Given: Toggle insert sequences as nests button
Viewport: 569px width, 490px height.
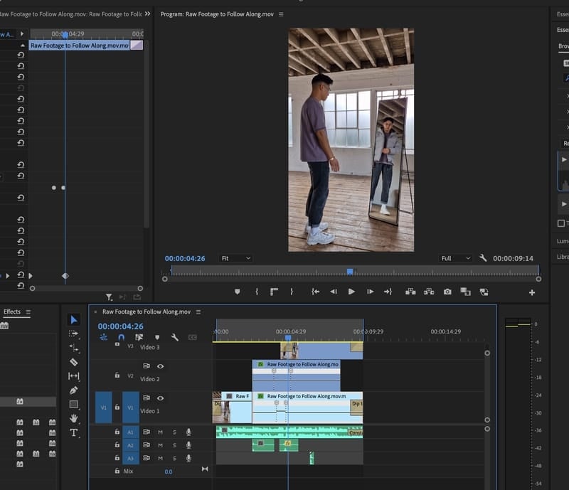Looking at the screenshot, I should pos(103,337).
